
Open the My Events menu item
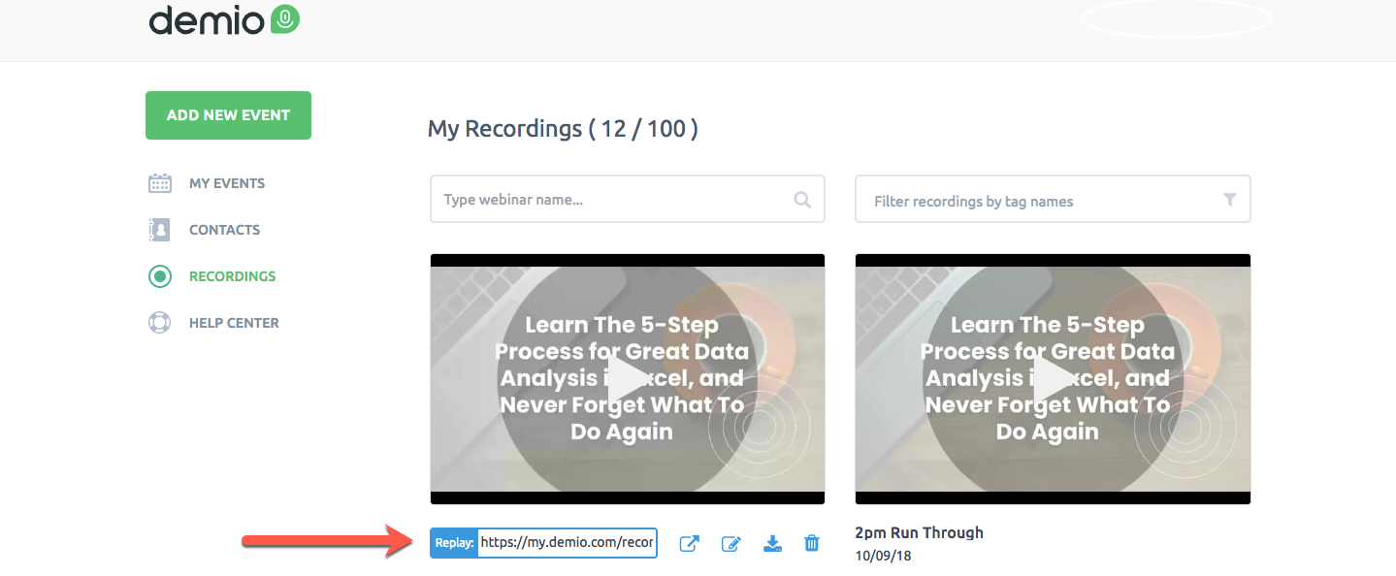pyautogui.click(x=227, y=183)
